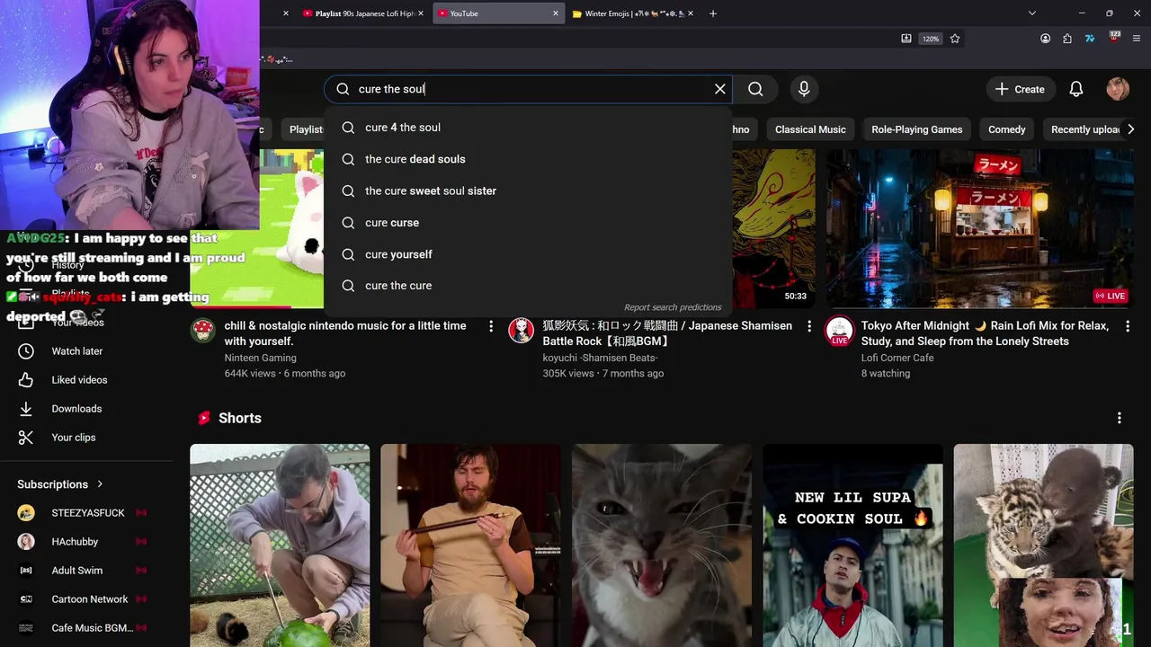Select the Comedy filter chip
The width and height of the screenshot is (1151, 647).
(1006, 129)
